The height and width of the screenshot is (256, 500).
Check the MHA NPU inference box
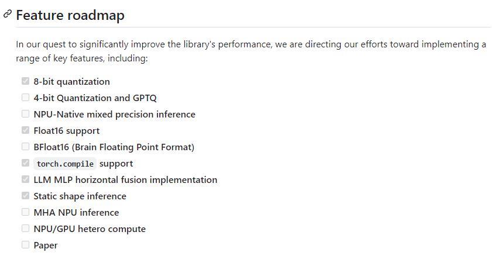click(25, 212)
